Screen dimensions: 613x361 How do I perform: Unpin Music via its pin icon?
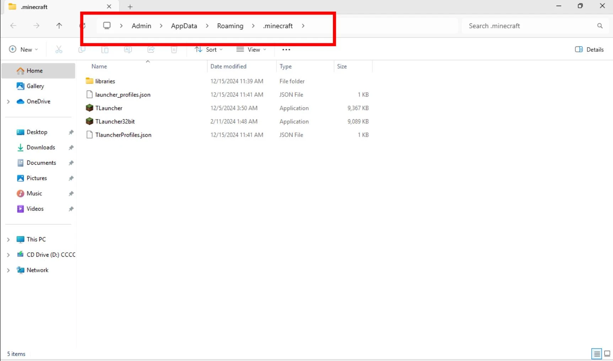coord(71,193)
